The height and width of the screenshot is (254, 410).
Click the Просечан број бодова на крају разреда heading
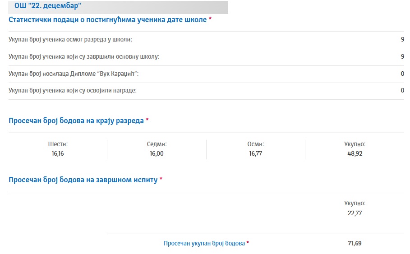point(76,121)
